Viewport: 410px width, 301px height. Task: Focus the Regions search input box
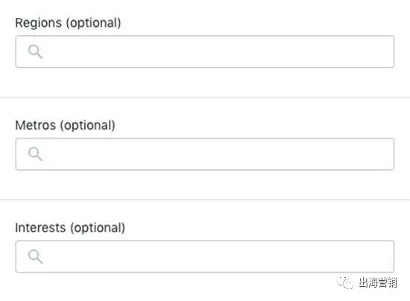click(x=205, y=51)
